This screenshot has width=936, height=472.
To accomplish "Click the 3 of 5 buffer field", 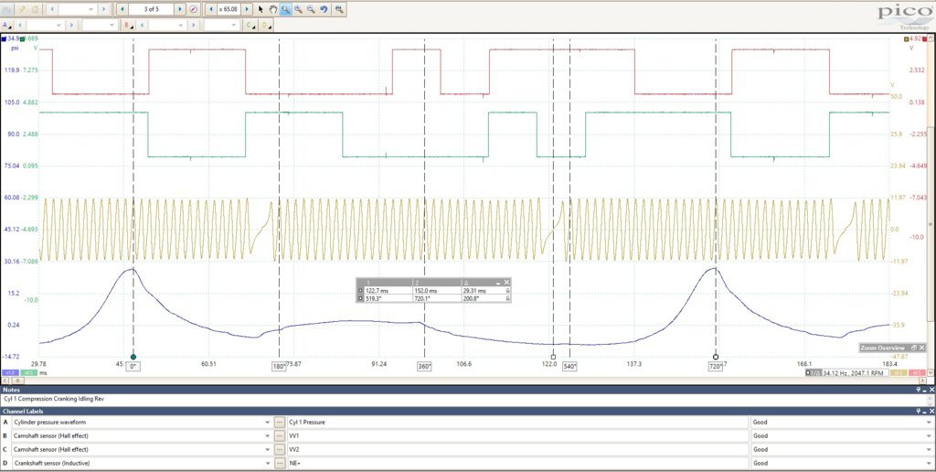I will 152,9.
